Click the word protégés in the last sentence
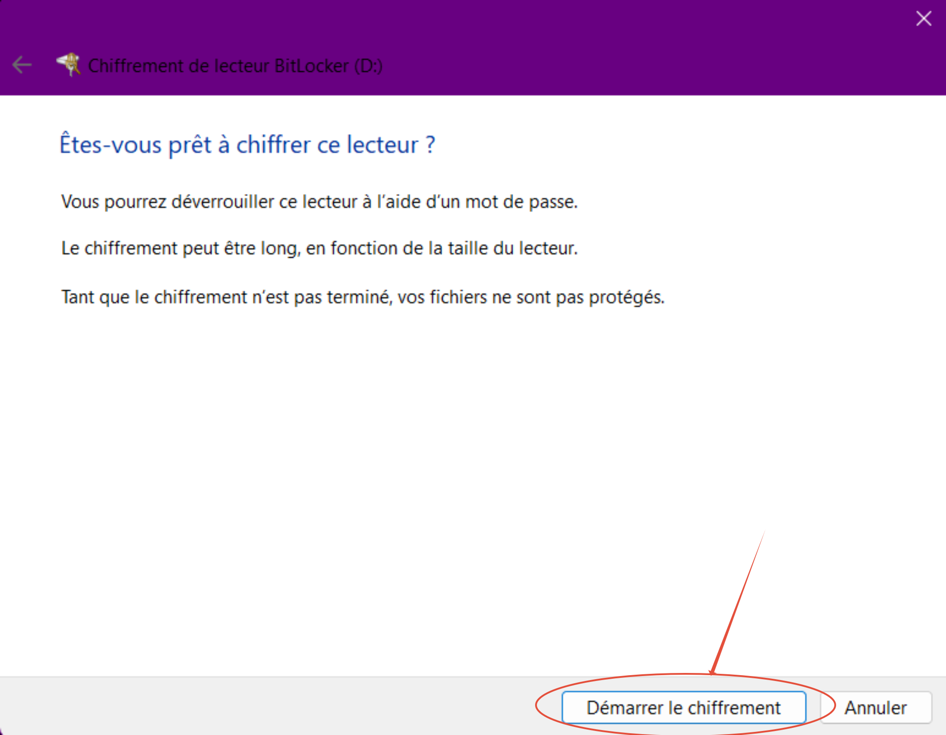Viewport: 946px width, 735px height. [x=626, y=297]
